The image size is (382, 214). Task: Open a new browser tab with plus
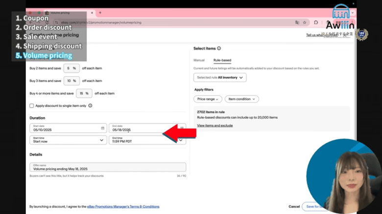pos(100,13)
